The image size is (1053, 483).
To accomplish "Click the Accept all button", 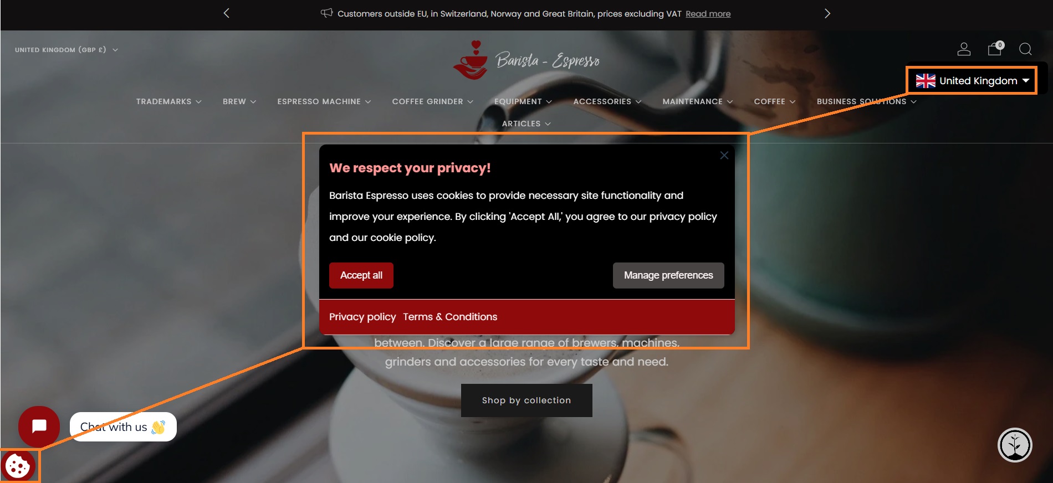I will (361, 275).
